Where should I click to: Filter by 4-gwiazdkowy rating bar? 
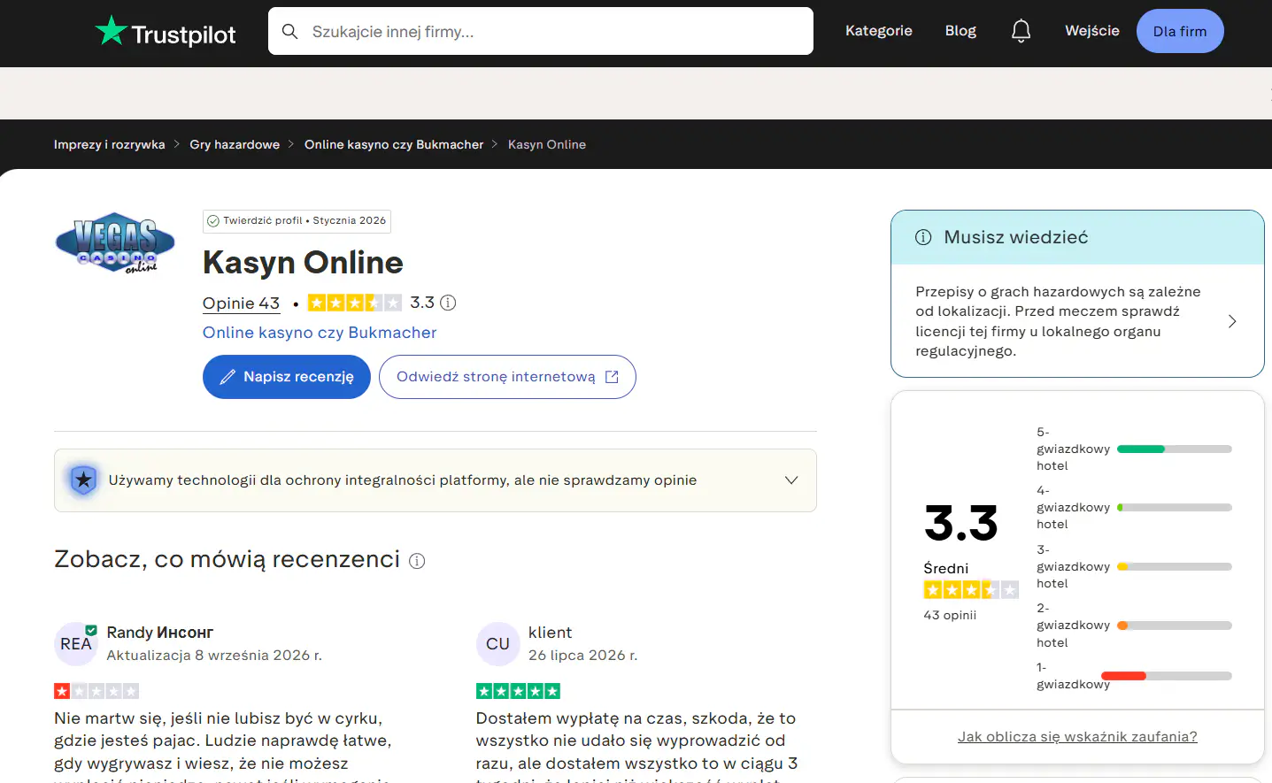(1175, 508)
